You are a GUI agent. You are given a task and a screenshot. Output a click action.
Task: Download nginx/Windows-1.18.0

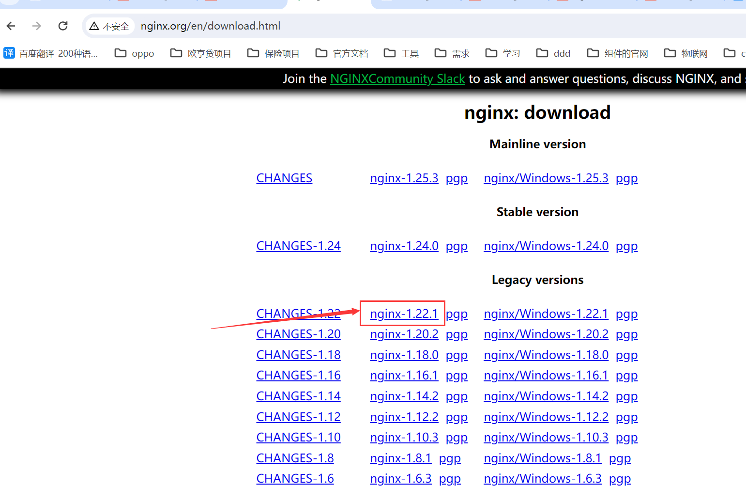546,355
